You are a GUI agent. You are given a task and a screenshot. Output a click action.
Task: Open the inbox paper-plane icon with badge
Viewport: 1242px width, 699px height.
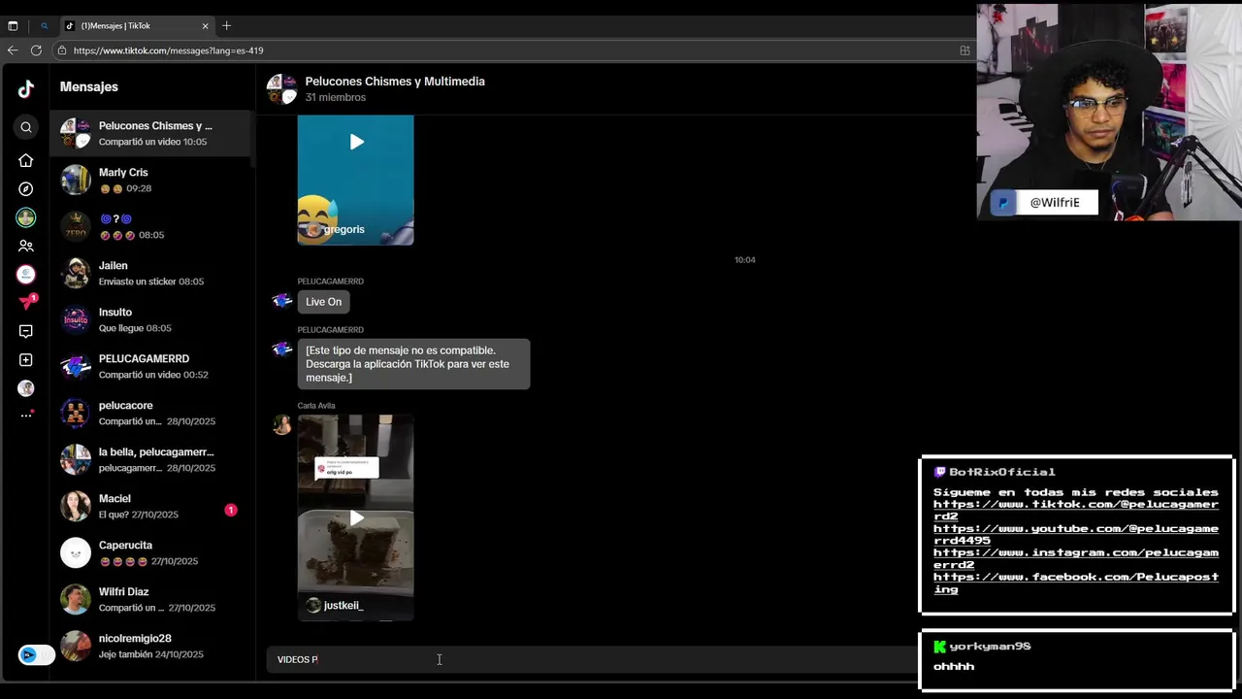(27, 302)
